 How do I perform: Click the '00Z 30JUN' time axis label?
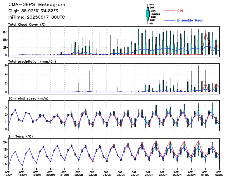(191, 173)
